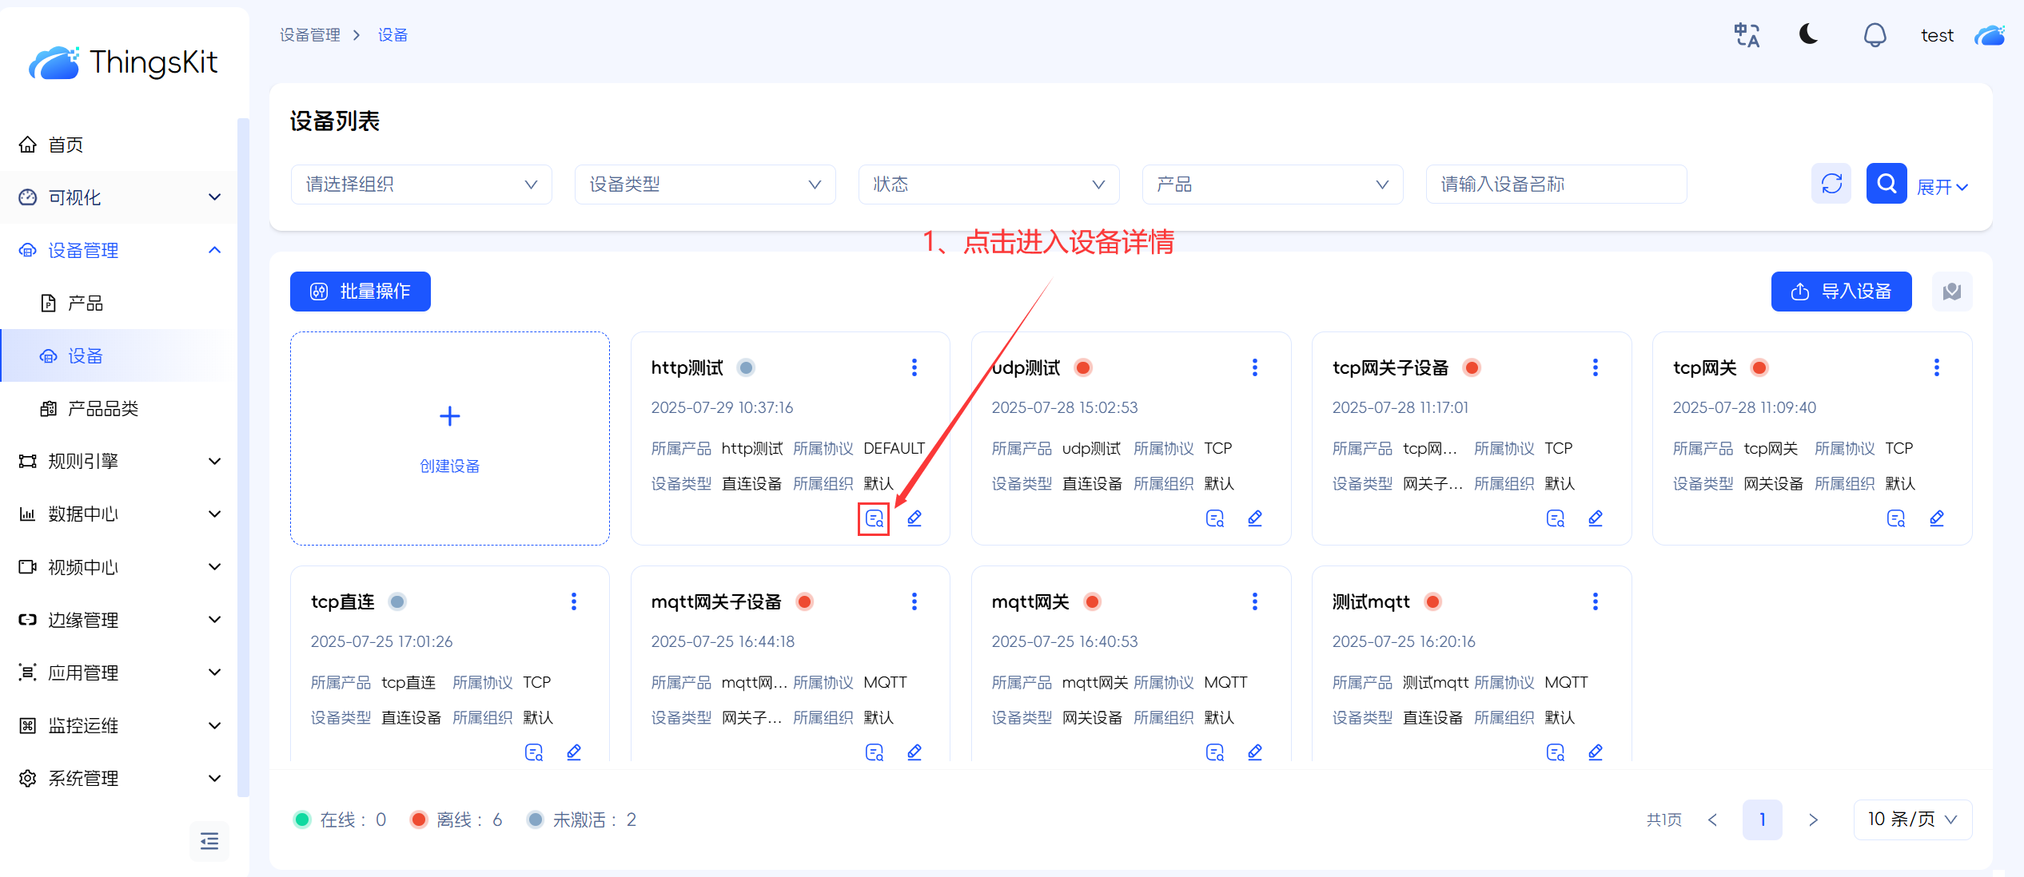Switch to map view icon

pos(1952,292)
